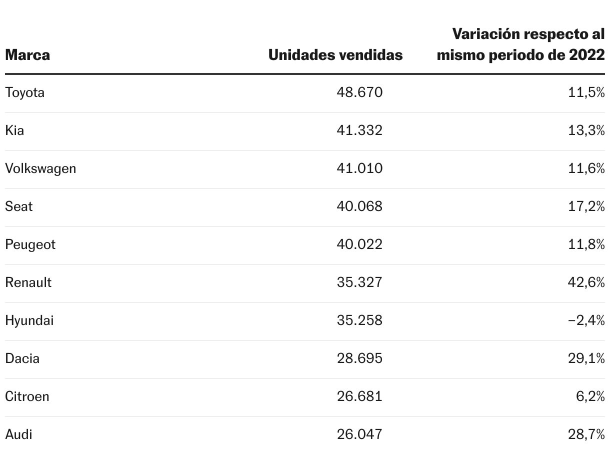Select the Unidades vendidas column header
Image resolution: width=610 pixels, height=459 pixels.
[x=335, y=54]
